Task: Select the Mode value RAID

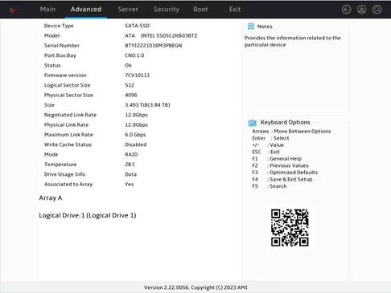Action: click(131, 154)
